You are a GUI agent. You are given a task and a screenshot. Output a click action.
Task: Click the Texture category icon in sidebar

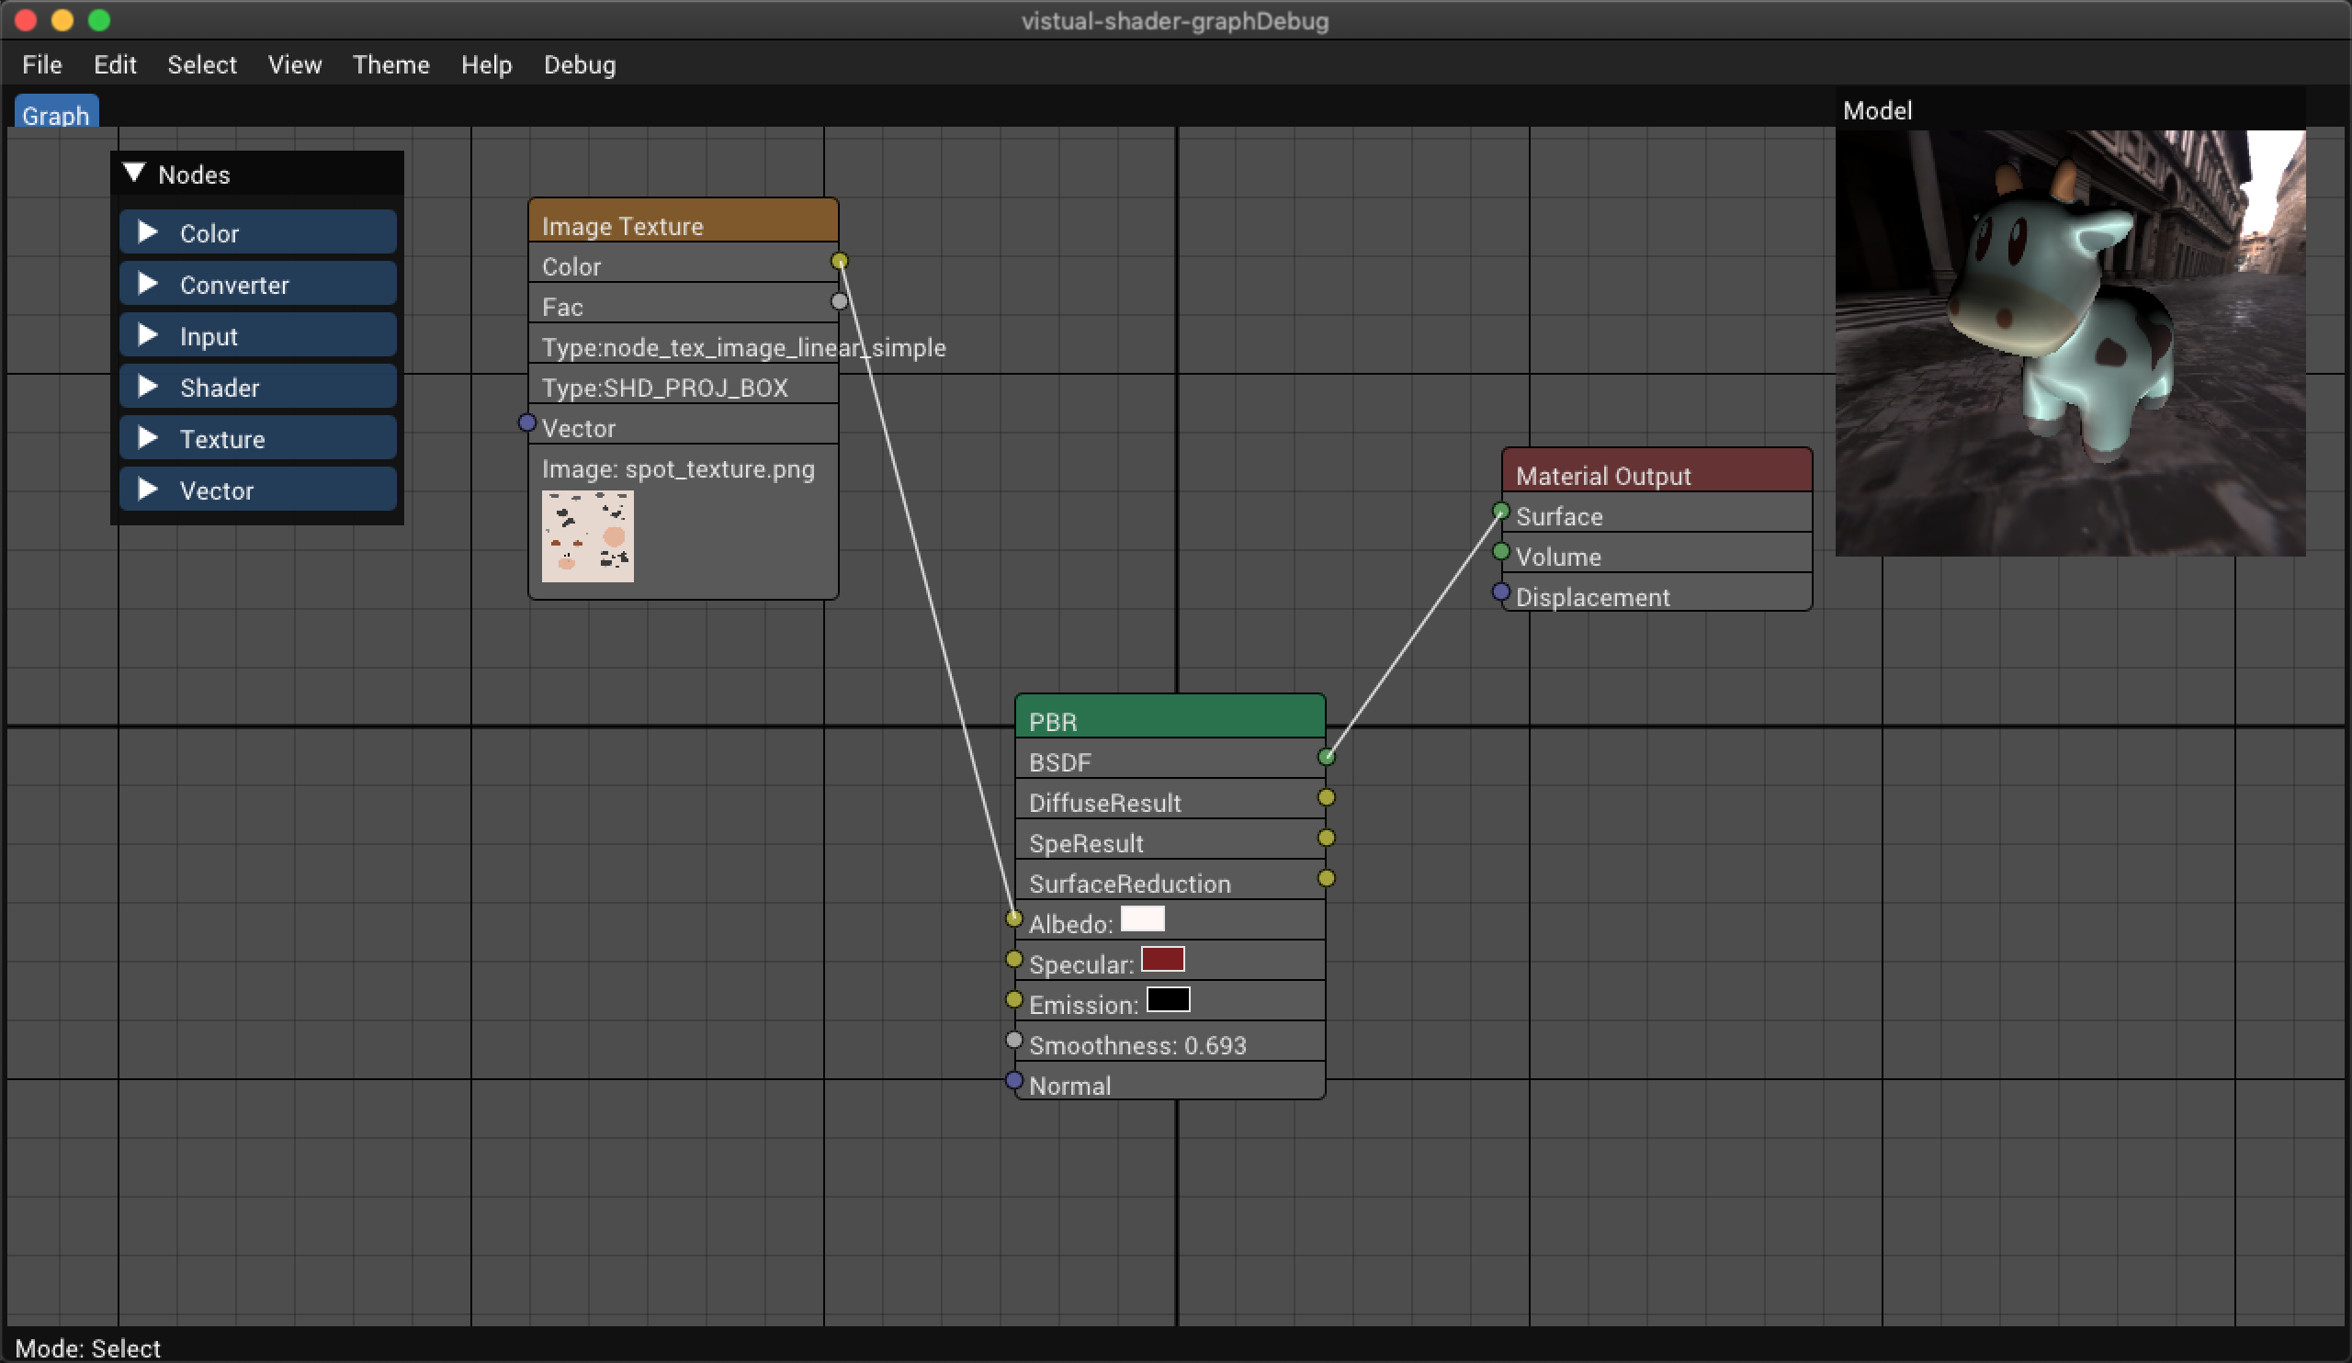point(150,438)
